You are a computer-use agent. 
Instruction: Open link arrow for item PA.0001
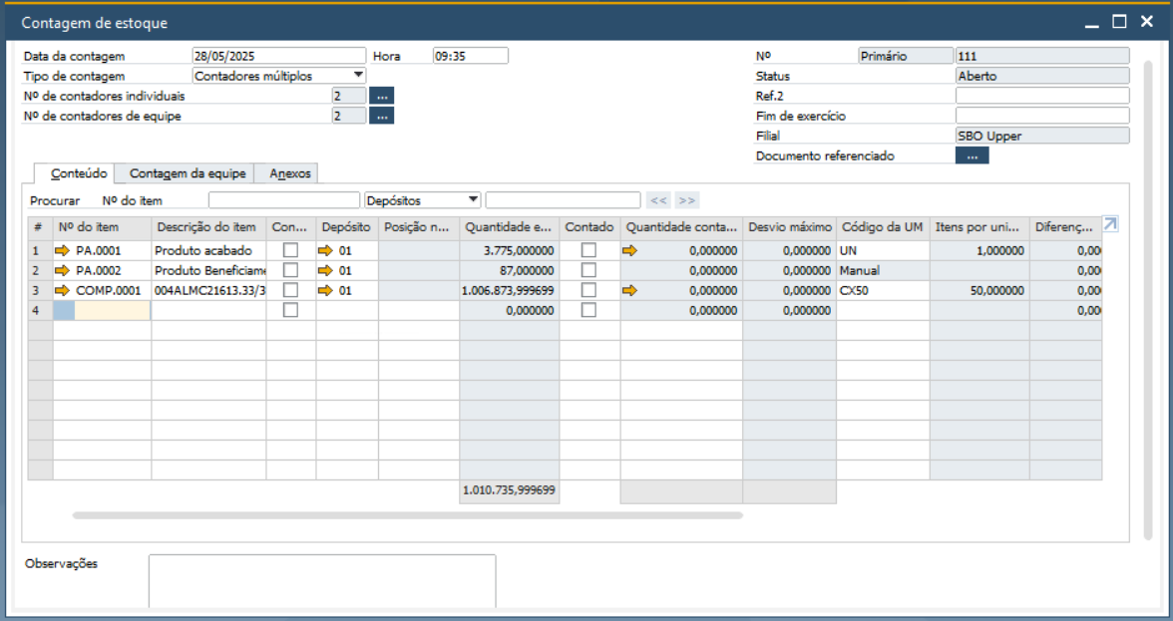pyautogui.click(x=62, y=250)
